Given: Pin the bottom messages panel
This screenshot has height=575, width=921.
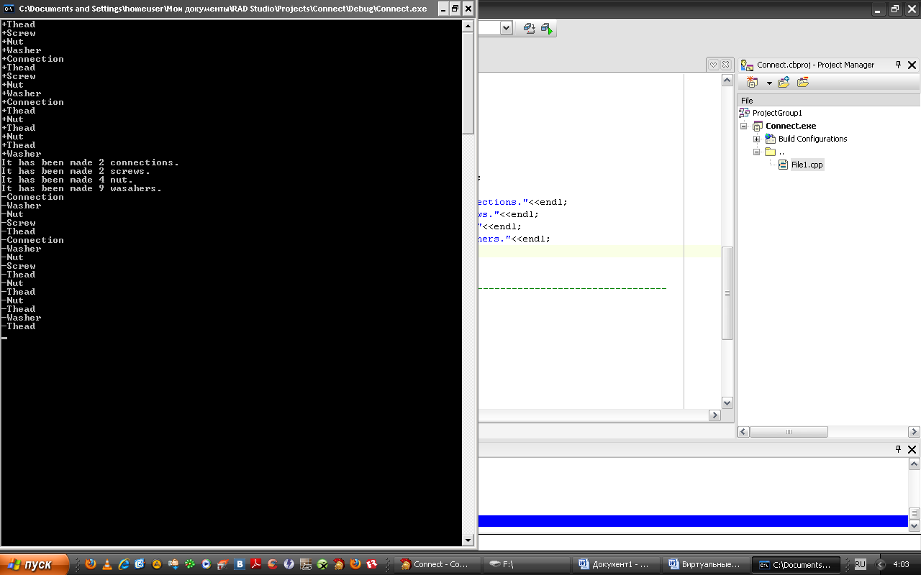Looking at the screenshot, I should (898, 449).
